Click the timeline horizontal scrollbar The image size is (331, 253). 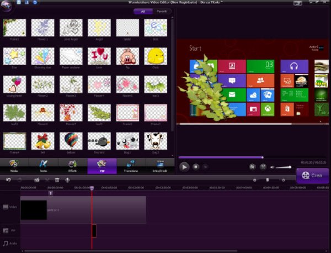[x=130, y=251]
